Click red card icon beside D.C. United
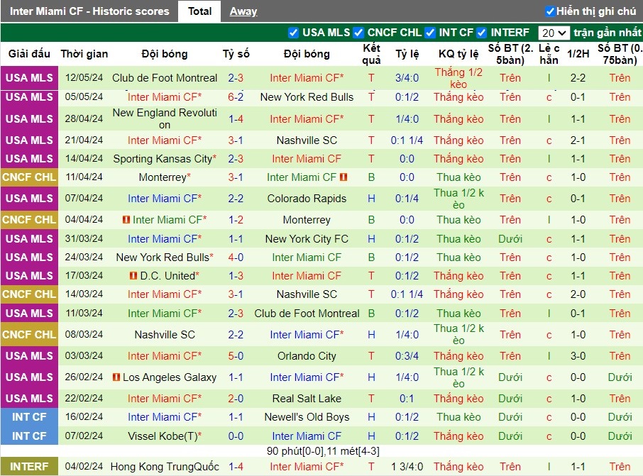This screenshot has width=643, height=476. [133, 275]
